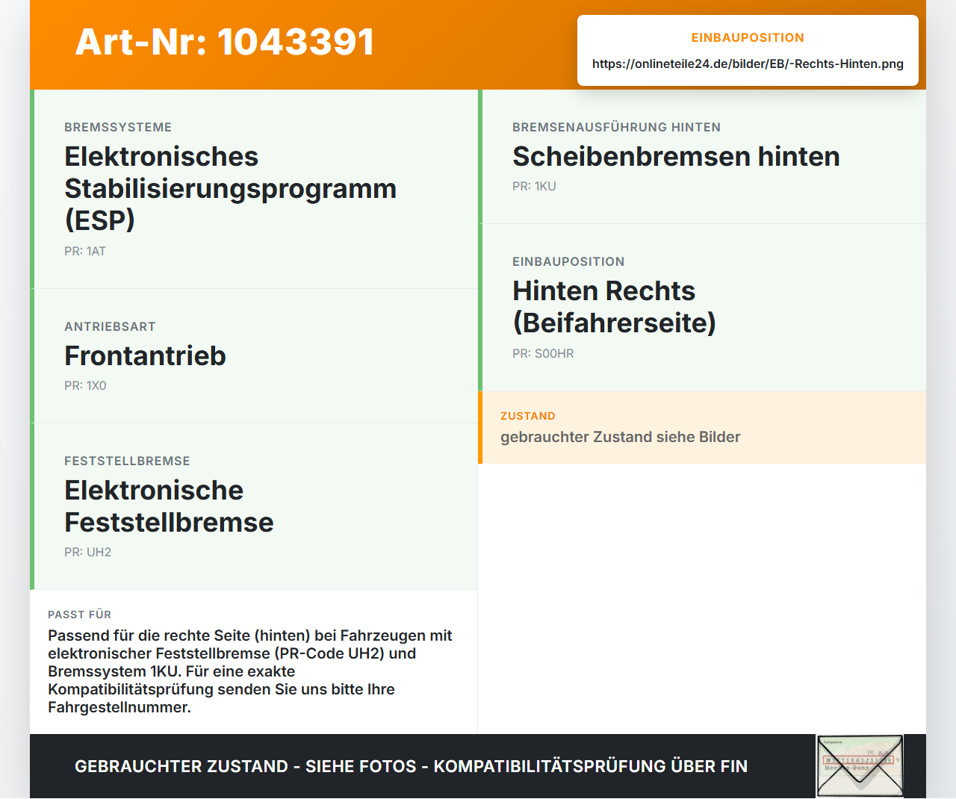Click the BREMSENAUSFÜHRUNG HINTEN label
Screen dimensions: 956x799
point(616,127)
